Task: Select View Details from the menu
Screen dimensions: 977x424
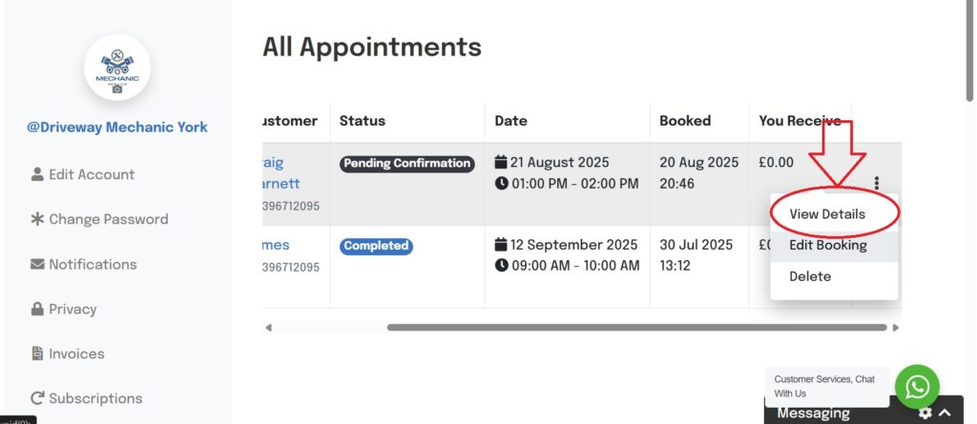Action: point(827,214)
